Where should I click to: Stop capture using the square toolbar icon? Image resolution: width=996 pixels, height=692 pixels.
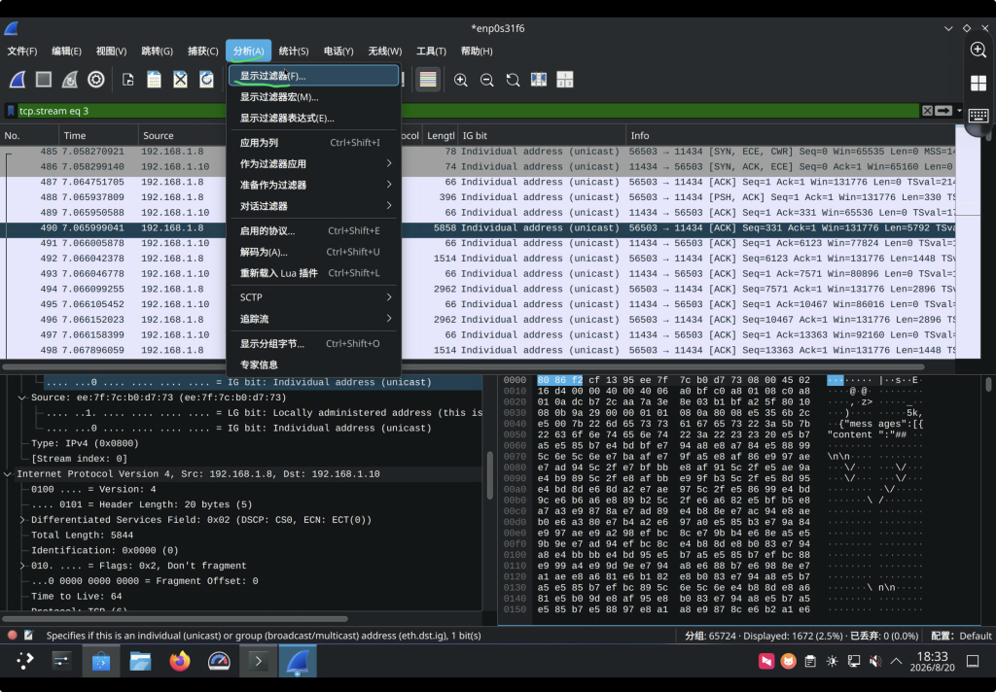(x=43, y=80)
